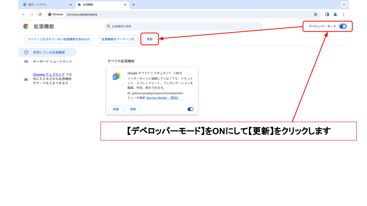The height and width of the screenshot is (206, 367).
Task: Open a new tab with plus icon
Action: point(133,5)
